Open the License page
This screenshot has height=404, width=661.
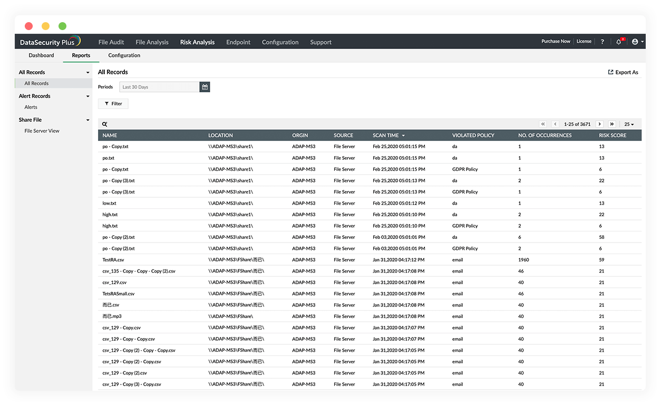pos(584,41)
